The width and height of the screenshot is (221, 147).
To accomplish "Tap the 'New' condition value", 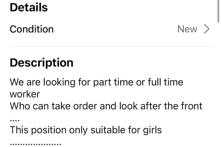I will [x=187, y=29].
